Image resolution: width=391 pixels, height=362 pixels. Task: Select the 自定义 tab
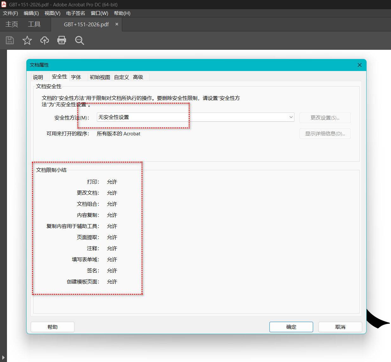point(122,77)
